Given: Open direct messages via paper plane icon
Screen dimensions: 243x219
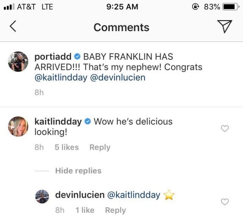Looking at the screenshot, I should pyautogui.click(x=224, y=27).
